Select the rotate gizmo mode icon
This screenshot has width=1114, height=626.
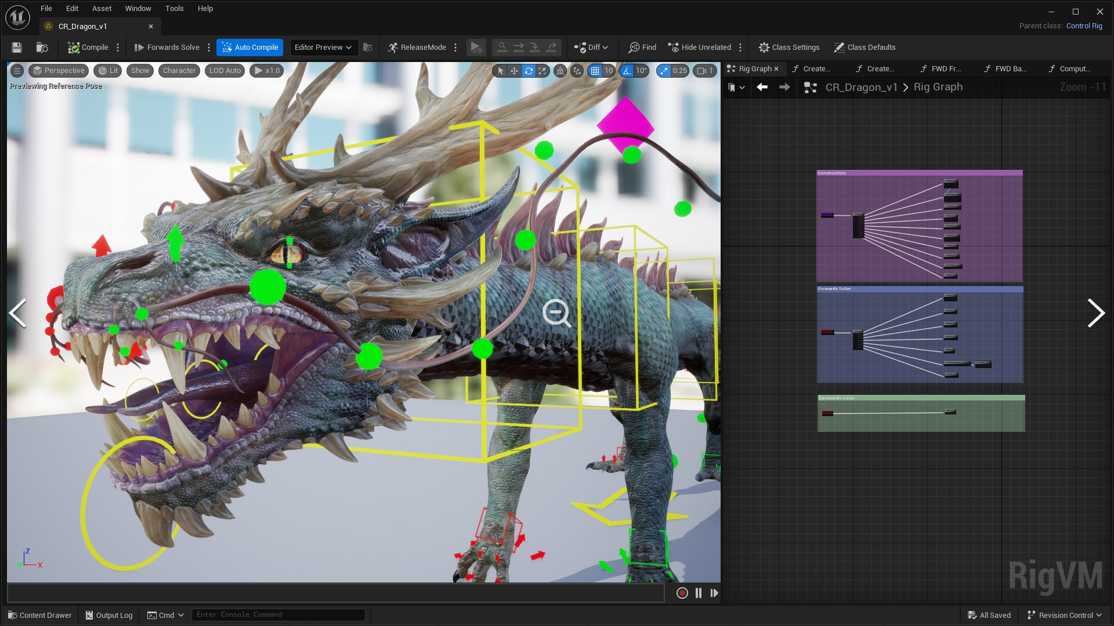pyautogui.click(x=529, y=71)
